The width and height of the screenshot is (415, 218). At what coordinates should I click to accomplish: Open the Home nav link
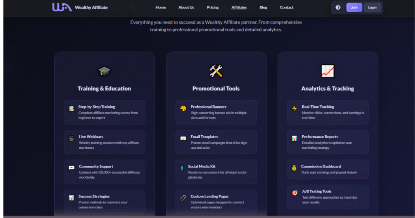coord(160,7)
